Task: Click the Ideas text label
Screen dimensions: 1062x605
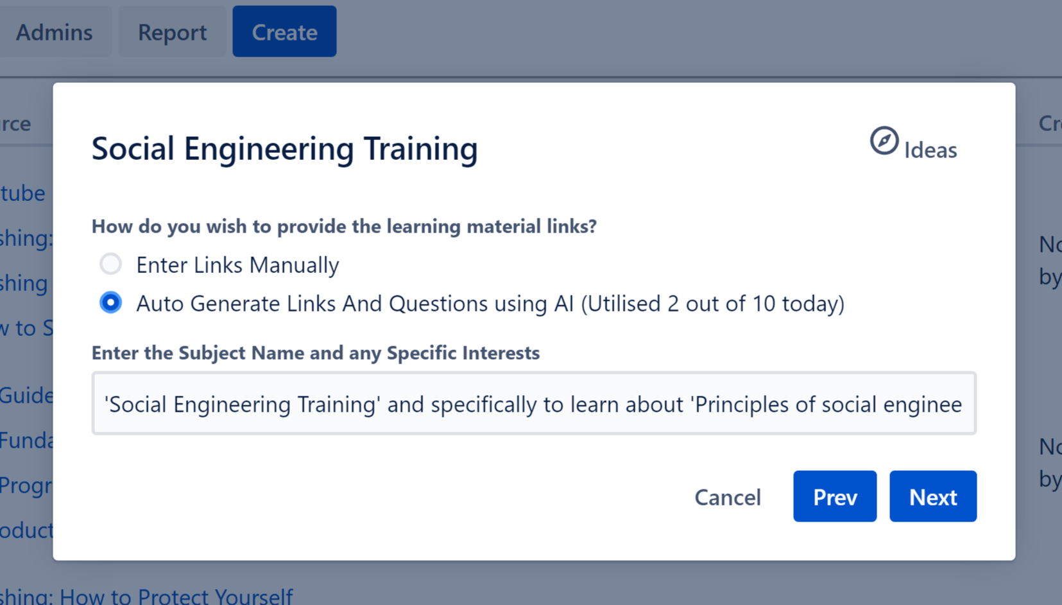Action: 930,150
